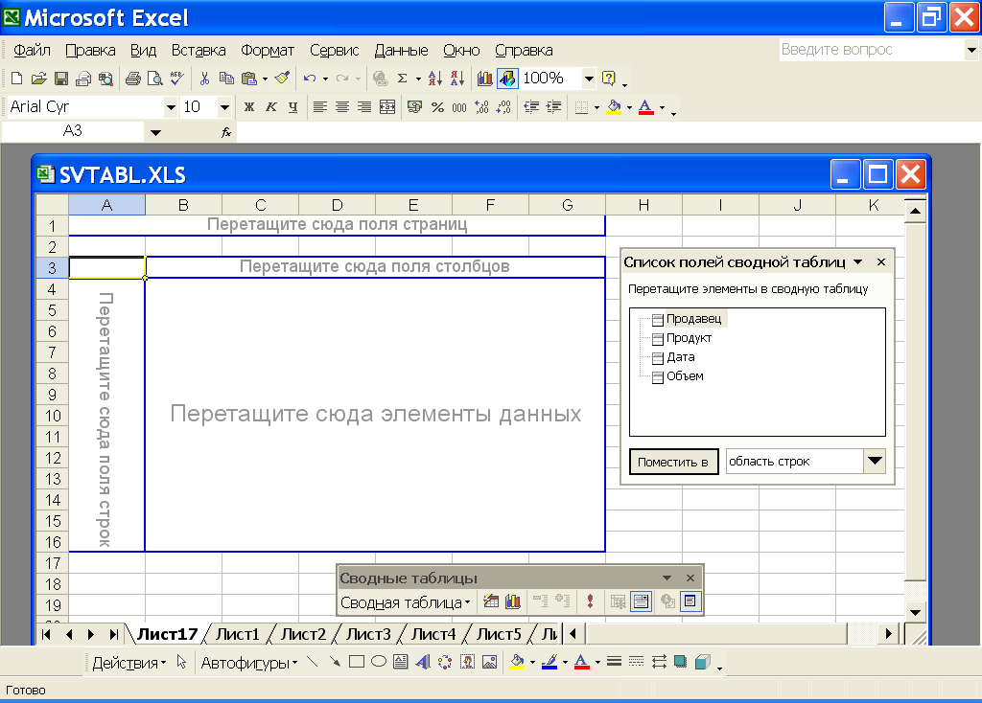
Task: Expand the 'Автофигуры' dropdown
Action: 249,663
